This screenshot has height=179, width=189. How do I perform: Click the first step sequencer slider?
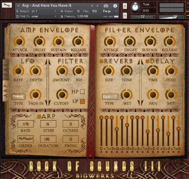(x=102, y=131)
